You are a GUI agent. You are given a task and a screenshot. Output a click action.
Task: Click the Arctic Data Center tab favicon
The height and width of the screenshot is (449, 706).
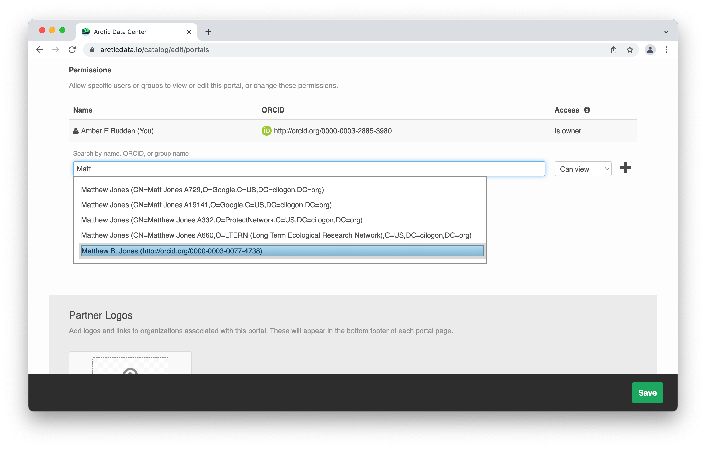point(85,32)
